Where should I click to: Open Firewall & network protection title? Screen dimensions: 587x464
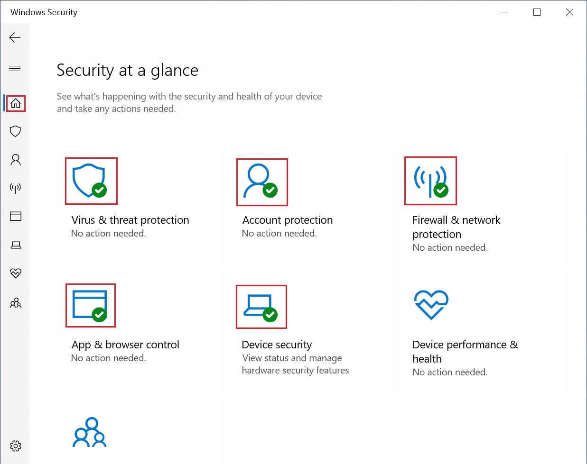tap(457, 227)
